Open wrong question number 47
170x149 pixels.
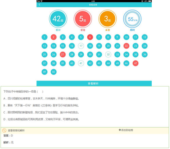coord(136,63)
